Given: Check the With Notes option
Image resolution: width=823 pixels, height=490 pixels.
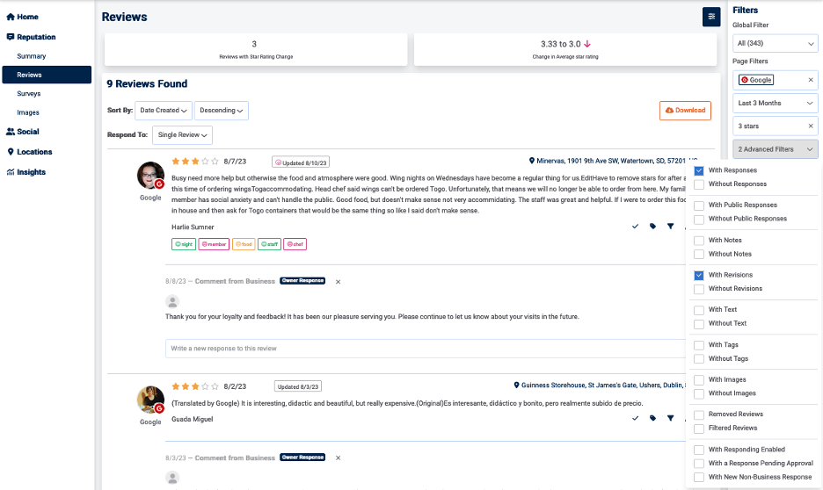Looking at the screenshot, I should pyautogui.click(x=699, y=241).
